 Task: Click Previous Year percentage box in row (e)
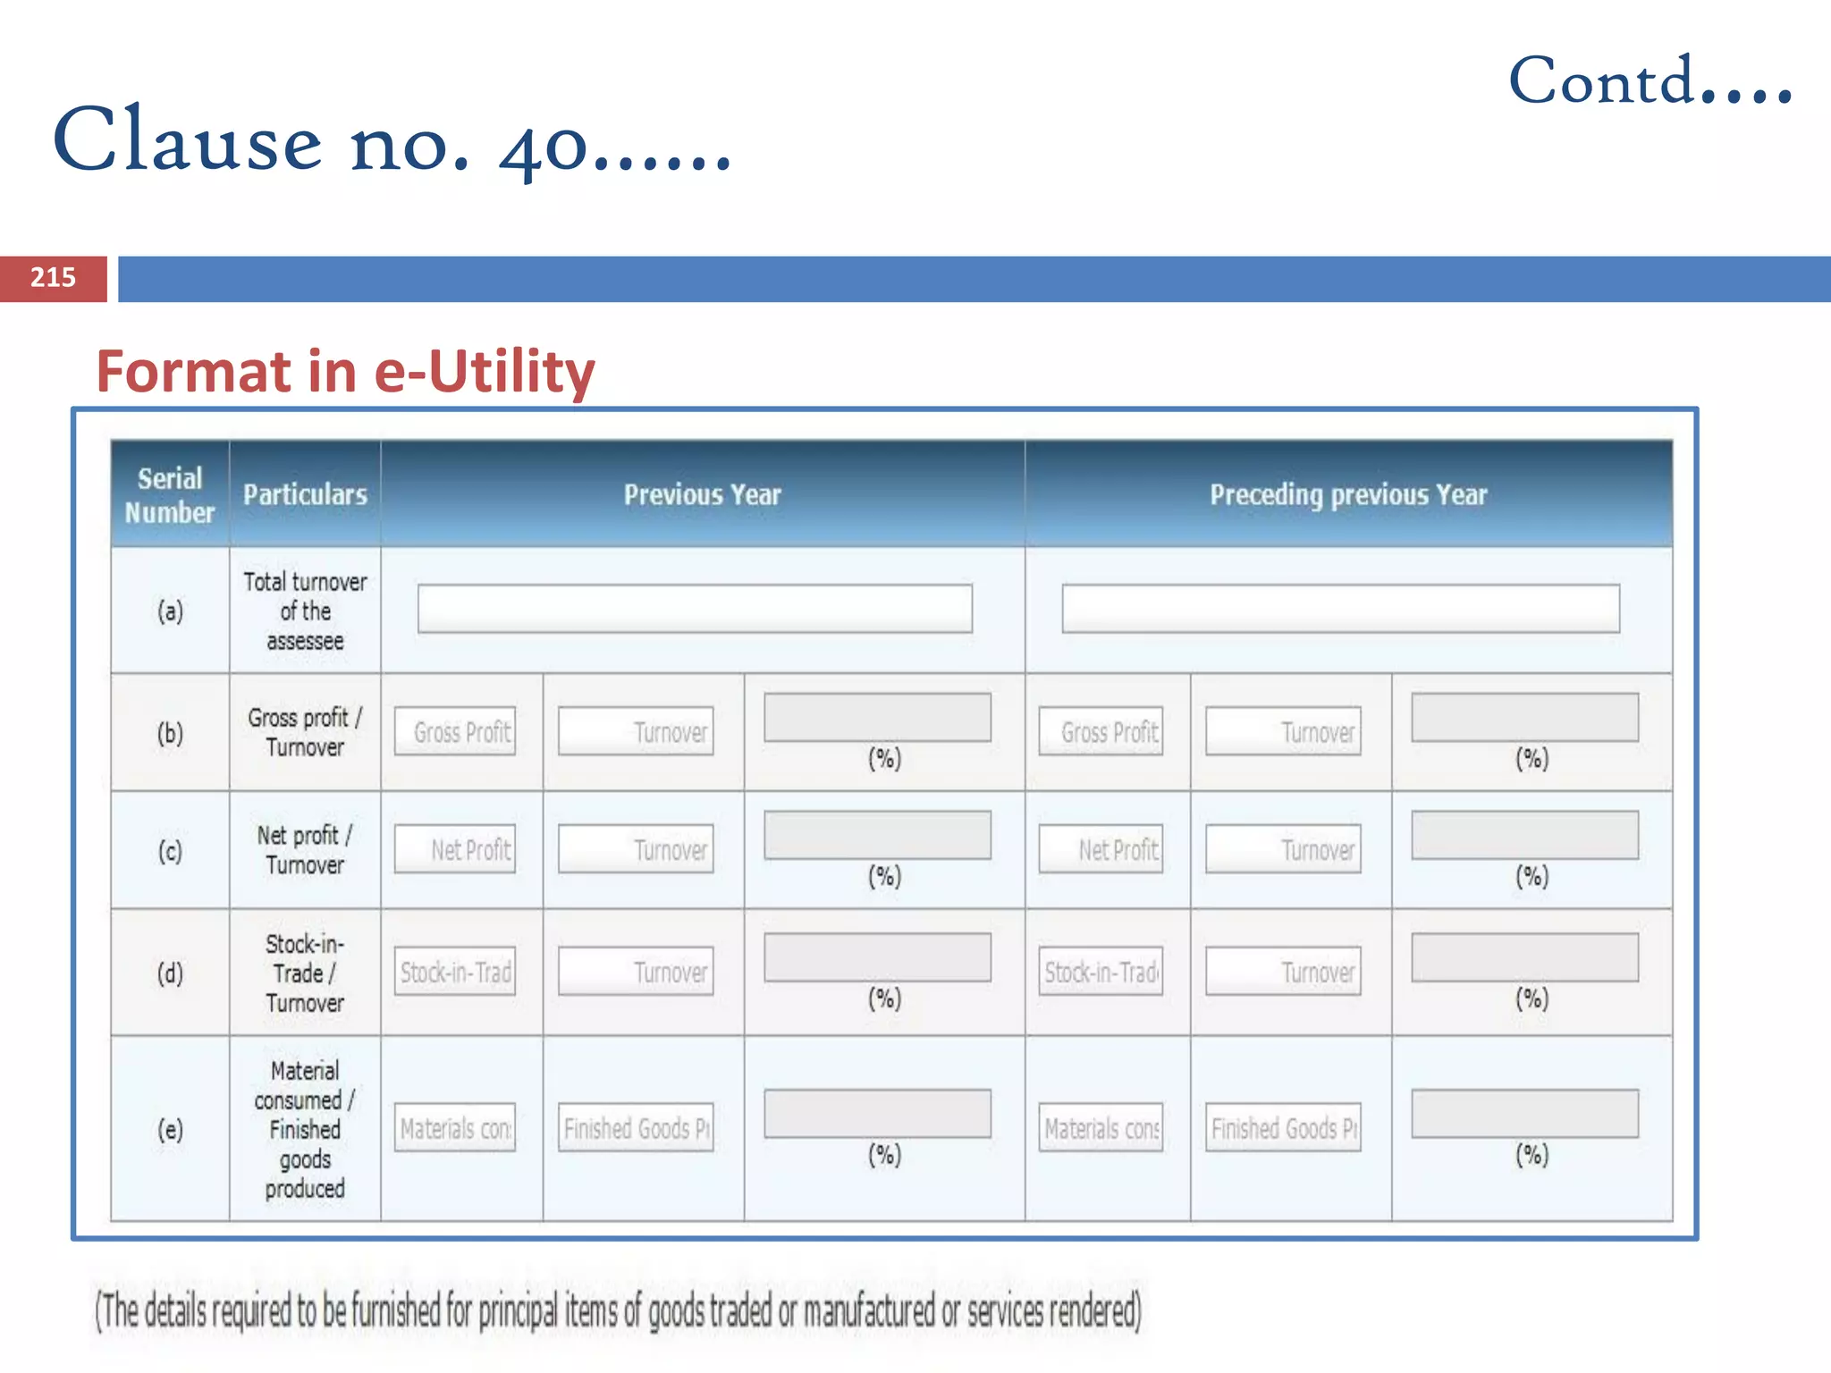pyautogui.click(x=877, y=1113)
